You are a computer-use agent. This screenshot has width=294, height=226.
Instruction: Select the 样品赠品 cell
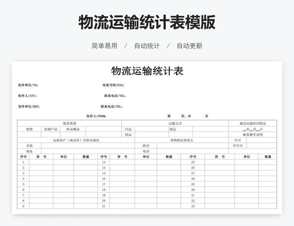[x=73, y=129]
